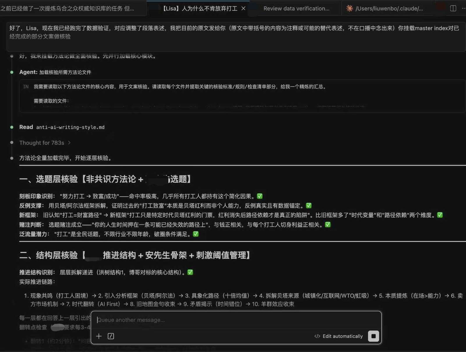Toggle the split editor layout icon

click(453, 8)
